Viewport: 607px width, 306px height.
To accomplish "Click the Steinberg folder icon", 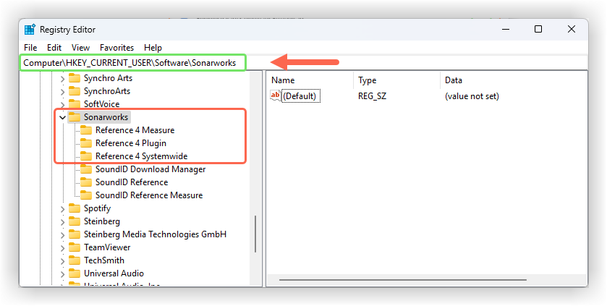I will pos(75,221).
